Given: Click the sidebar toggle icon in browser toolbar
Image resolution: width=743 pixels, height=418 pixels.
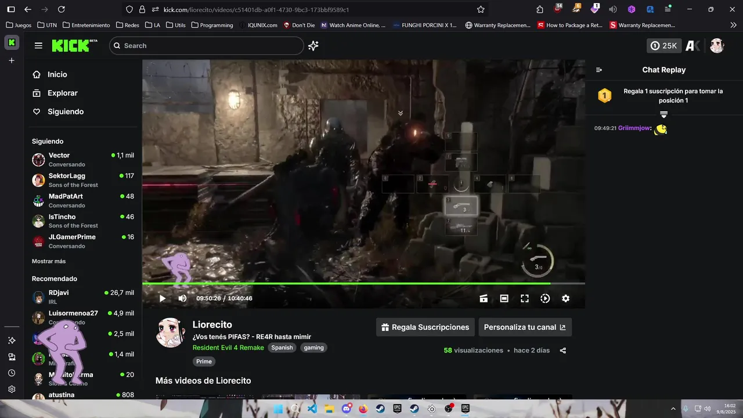Looking at the screenshot, I should (10, 9).
